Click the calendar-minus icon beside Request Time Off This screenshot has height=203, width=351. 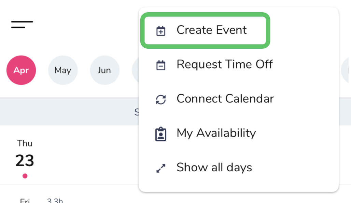(160, 65)
